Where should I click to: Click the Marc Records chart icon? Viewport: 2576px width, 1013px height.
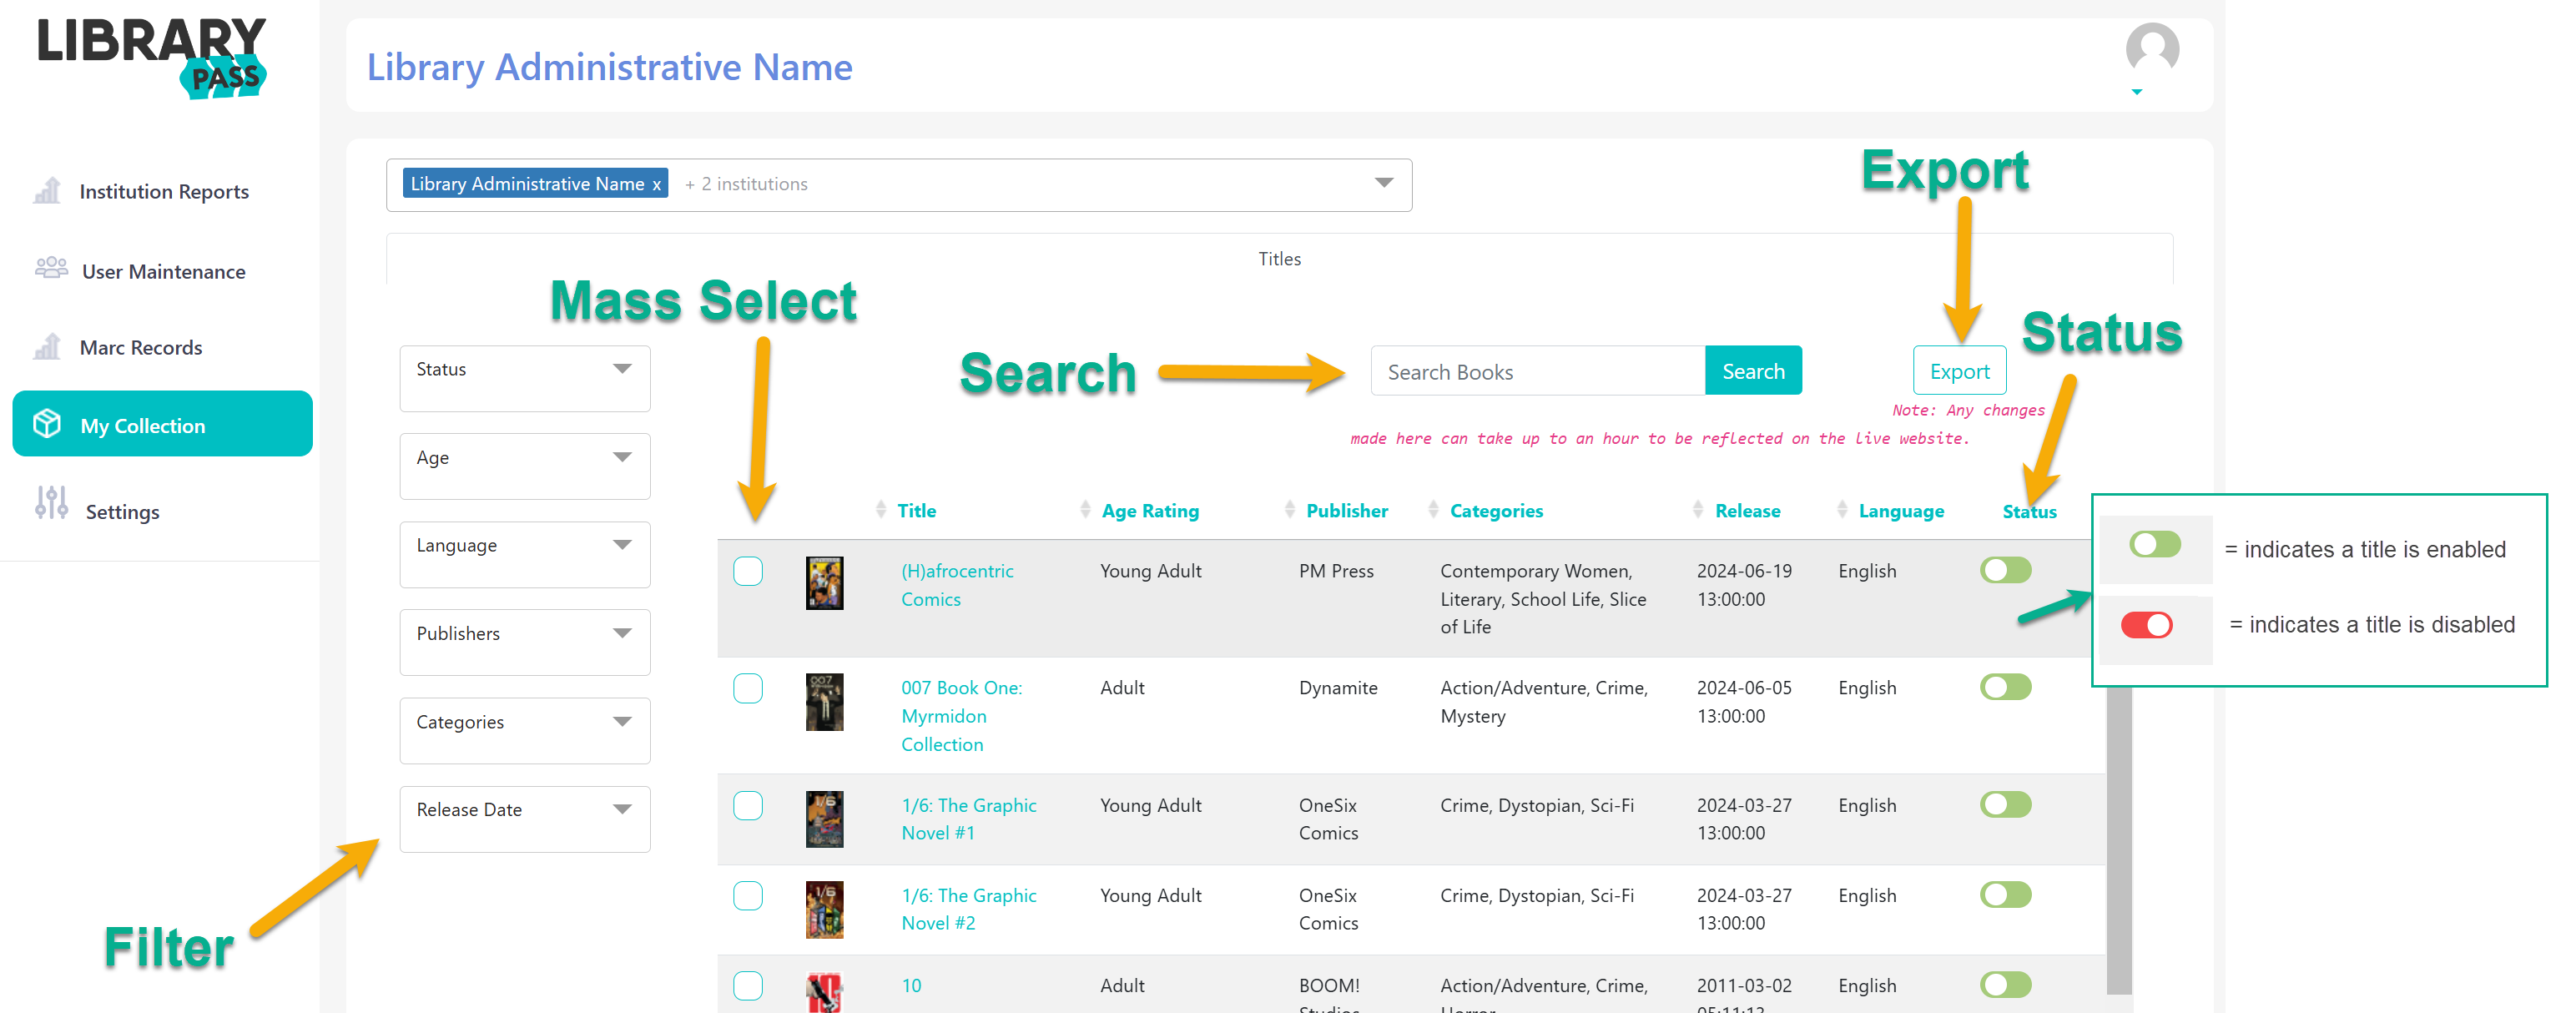click(x=47, y=346)
